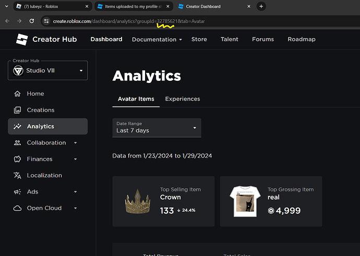Click the Crown item name

coord(171,197)
